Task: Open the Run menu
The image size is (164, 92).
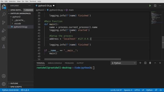Action: (27, 1)
